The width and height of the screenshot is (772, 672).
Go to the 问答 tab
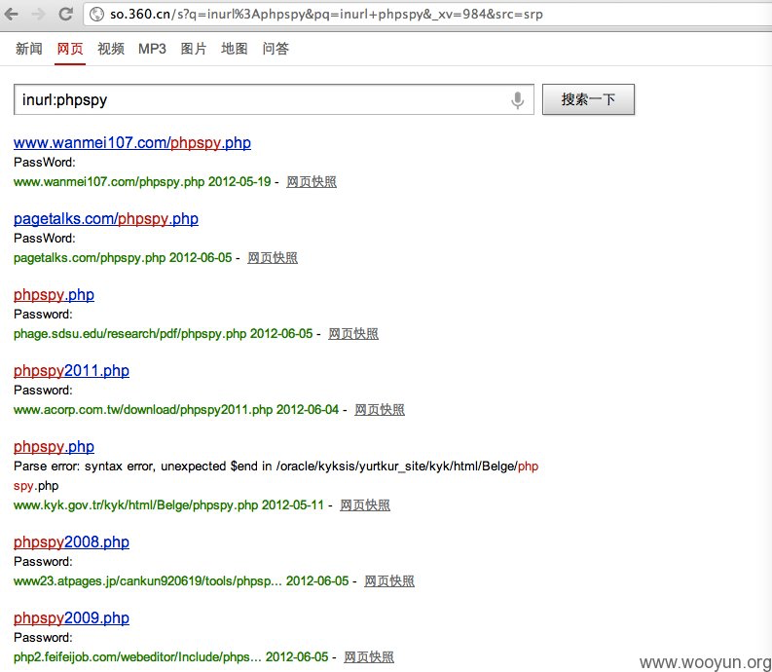tap(276, 49)
